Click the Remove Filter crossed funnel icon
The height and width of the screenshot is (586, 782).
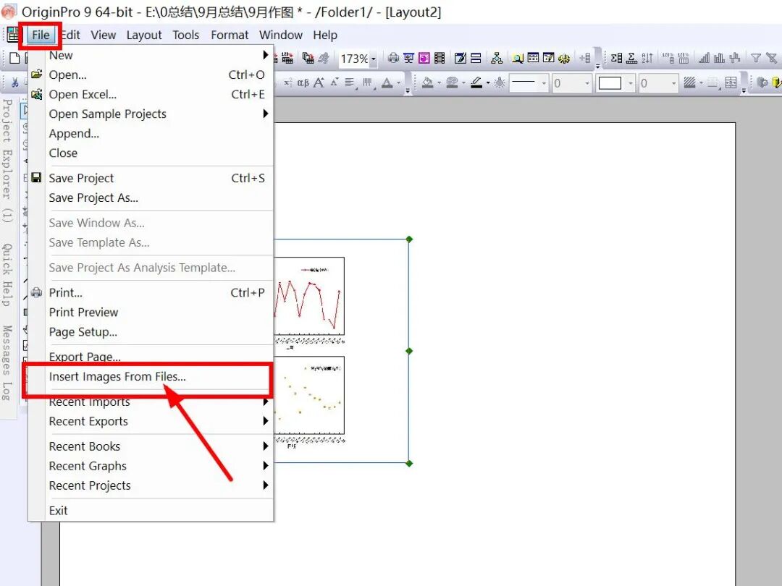[772, 59]
